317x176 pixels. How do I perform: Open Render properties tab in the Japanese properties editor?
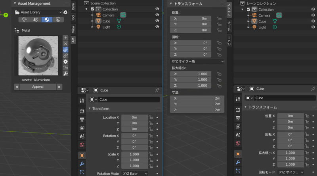[238, 109]
